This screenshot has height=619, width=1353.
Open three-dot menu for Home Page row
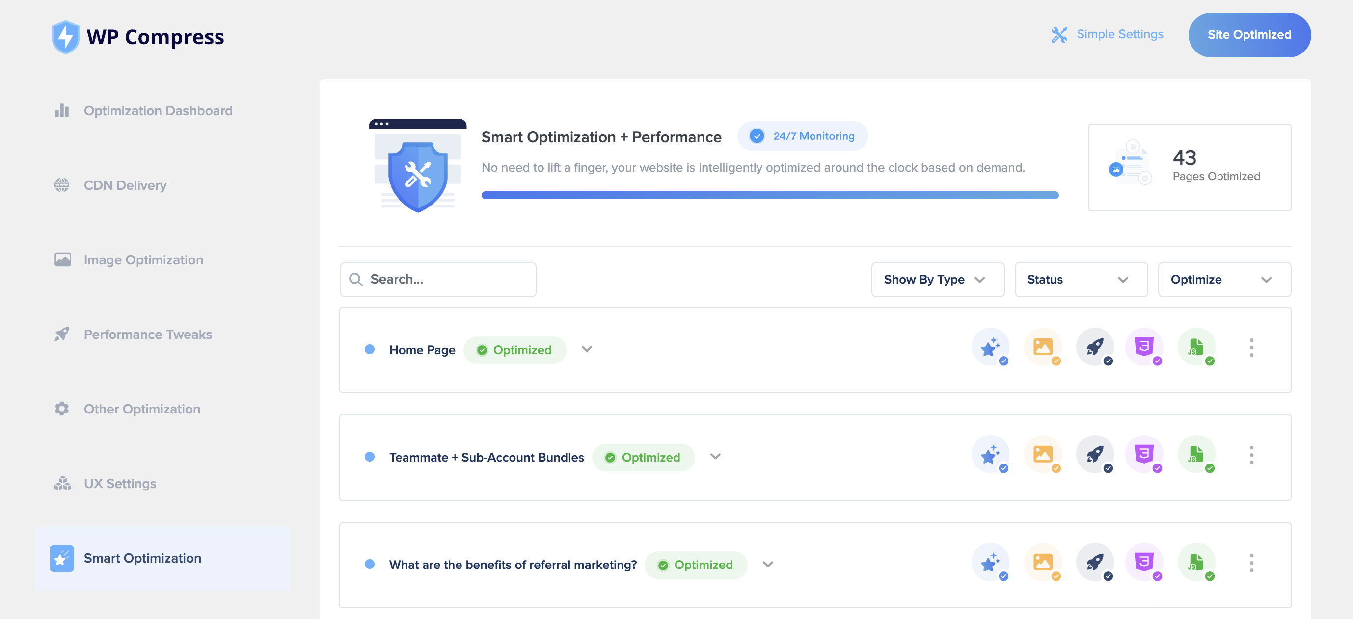click(1252, 348)
